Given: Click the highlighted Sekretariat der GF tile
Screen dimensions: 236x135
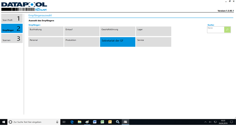Looking at the screenshot, I should pyautogui.click(x=118, y=42).
